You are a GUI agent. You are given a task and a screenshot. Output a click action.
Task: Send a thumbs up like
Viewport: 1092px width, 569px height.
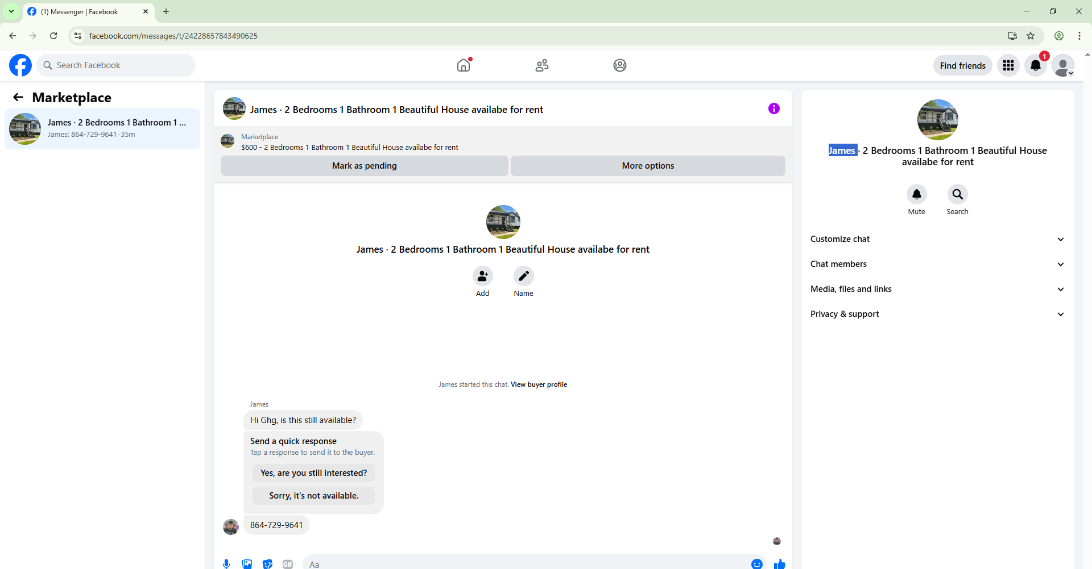(780, 564)
